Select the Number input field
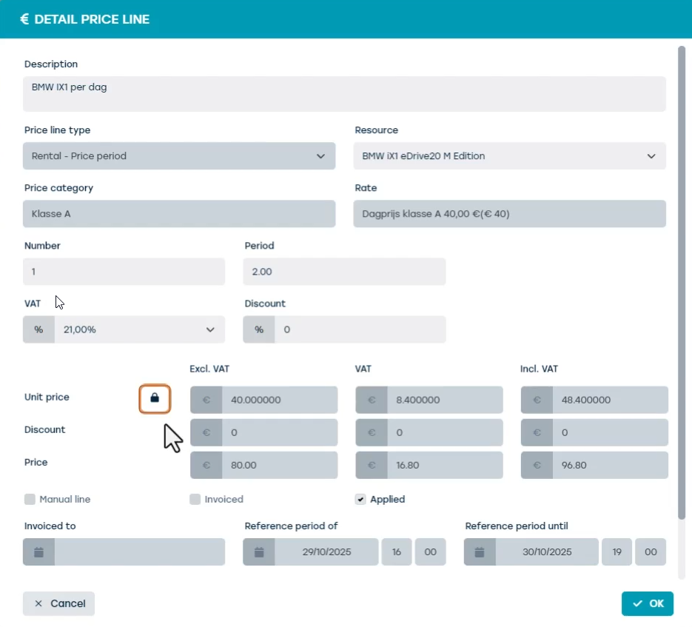Screen dimensions: 692x627 pos(124,272)
